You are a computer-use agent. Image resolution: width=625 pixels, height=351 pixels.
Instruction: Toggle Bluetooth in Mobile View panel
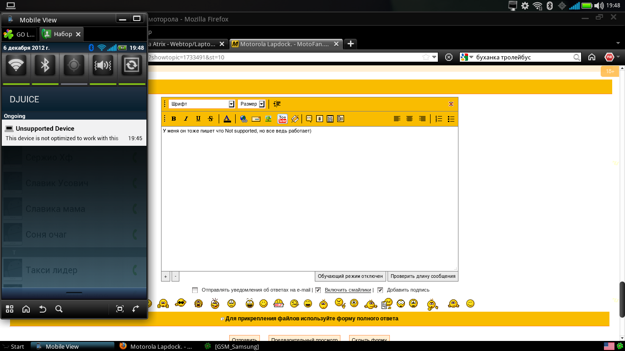coord(45,66)
